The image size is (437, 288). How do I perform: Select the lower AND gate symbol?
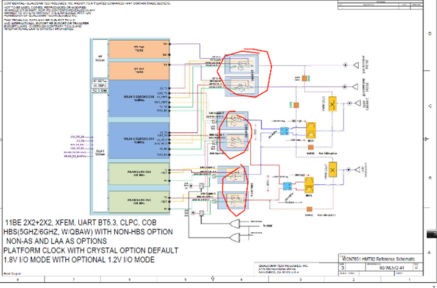(x=235, y=237)
